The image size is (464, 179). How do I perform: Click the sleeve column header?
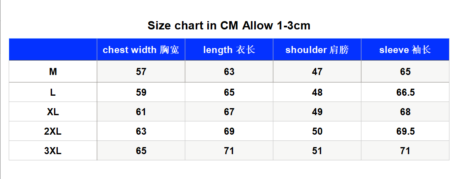pos(405,50)
